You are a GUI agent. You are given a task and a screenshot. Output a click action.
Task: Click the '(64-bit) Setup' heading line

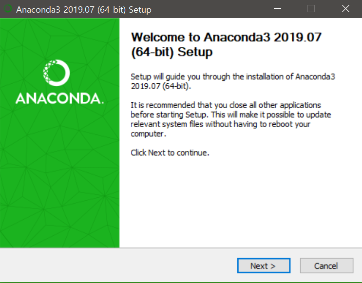(172, 52)
